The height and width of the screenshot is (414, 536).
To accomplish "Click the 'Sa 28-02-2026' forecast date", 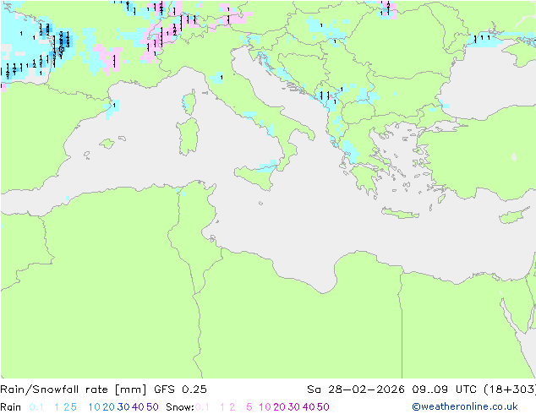I will click(x=356, y=389).
